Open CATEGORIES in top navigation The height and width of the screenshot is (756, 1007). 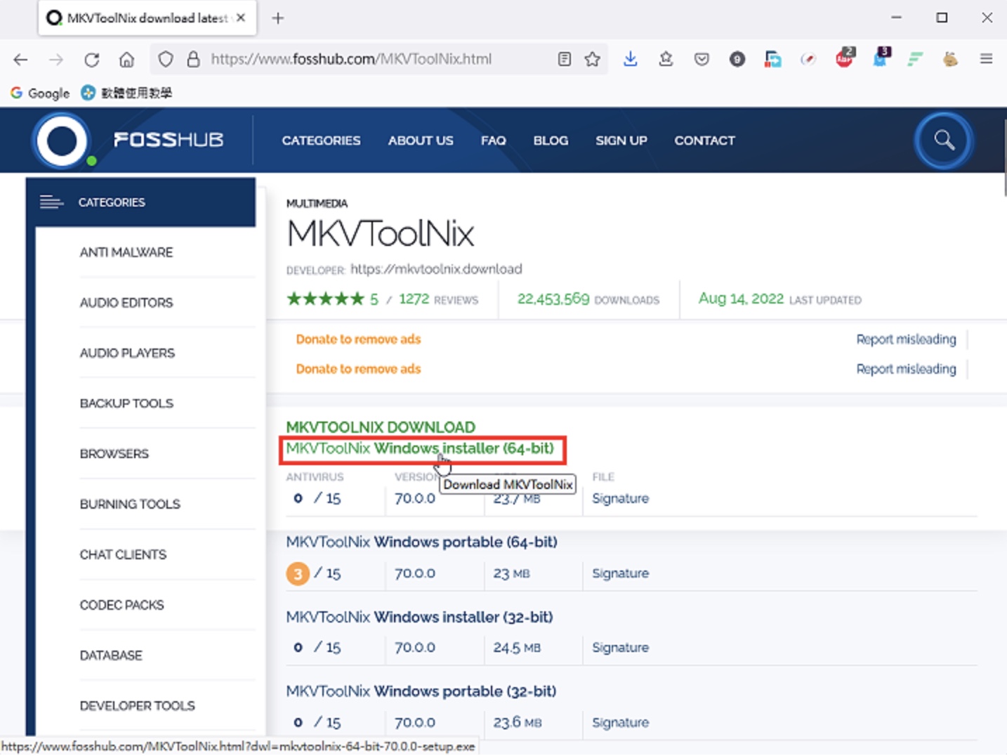point(321,141)
